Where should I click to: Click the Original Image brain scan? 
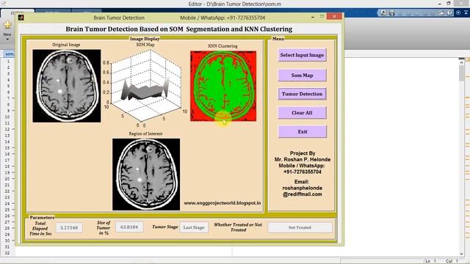tap(67, 86)
